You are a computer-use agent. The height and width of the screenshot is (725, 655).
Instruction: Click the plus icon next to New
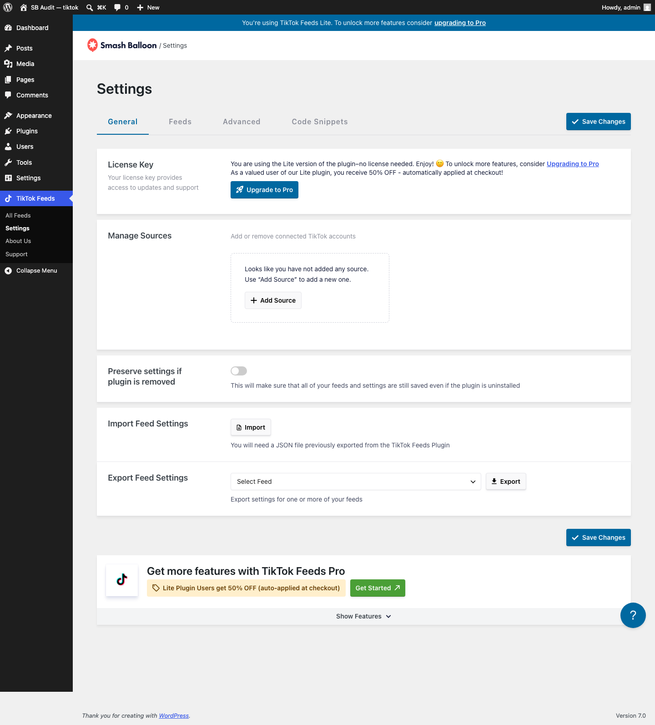(140, 7)
